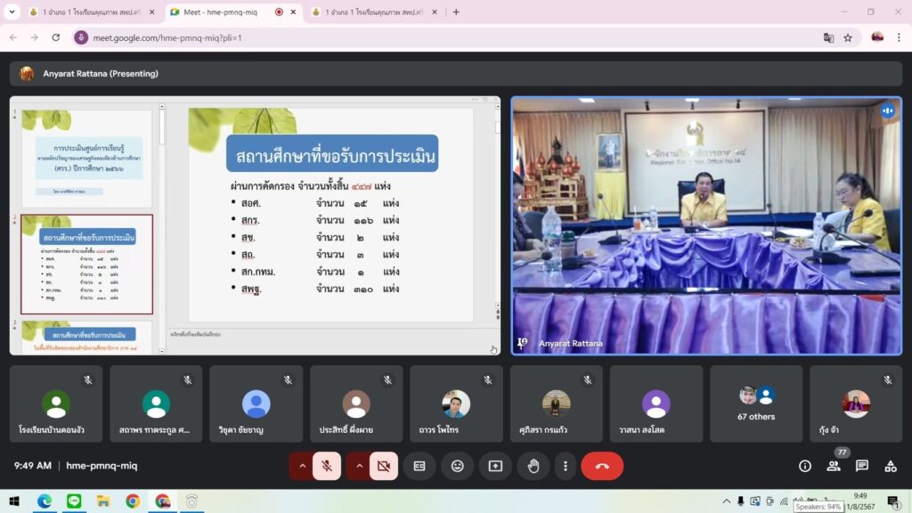The height and width of the screenshot is (513, 912).
Task: Click the Present now screen-share icon
Action: [495, 466]
